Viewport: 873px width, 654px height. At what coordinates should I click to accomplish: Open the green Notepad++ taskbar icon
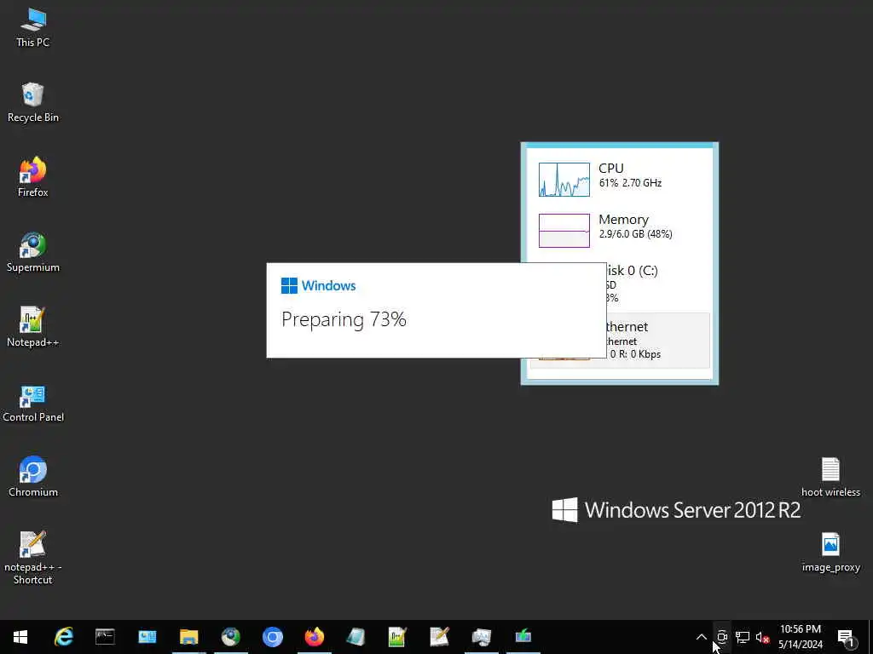click(x=397, y=637)
